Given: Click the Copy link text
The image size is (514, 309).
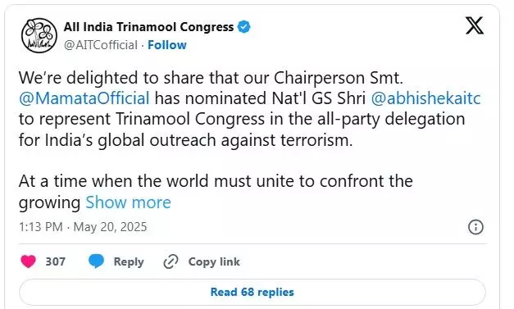Looking at the screenshot, I should click(x=214, y=261).
